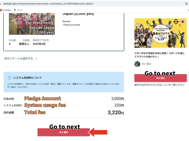Click the bookmark star icon in address bar
The width and height of the screenshot is (189, 141).
pos(186,4)
